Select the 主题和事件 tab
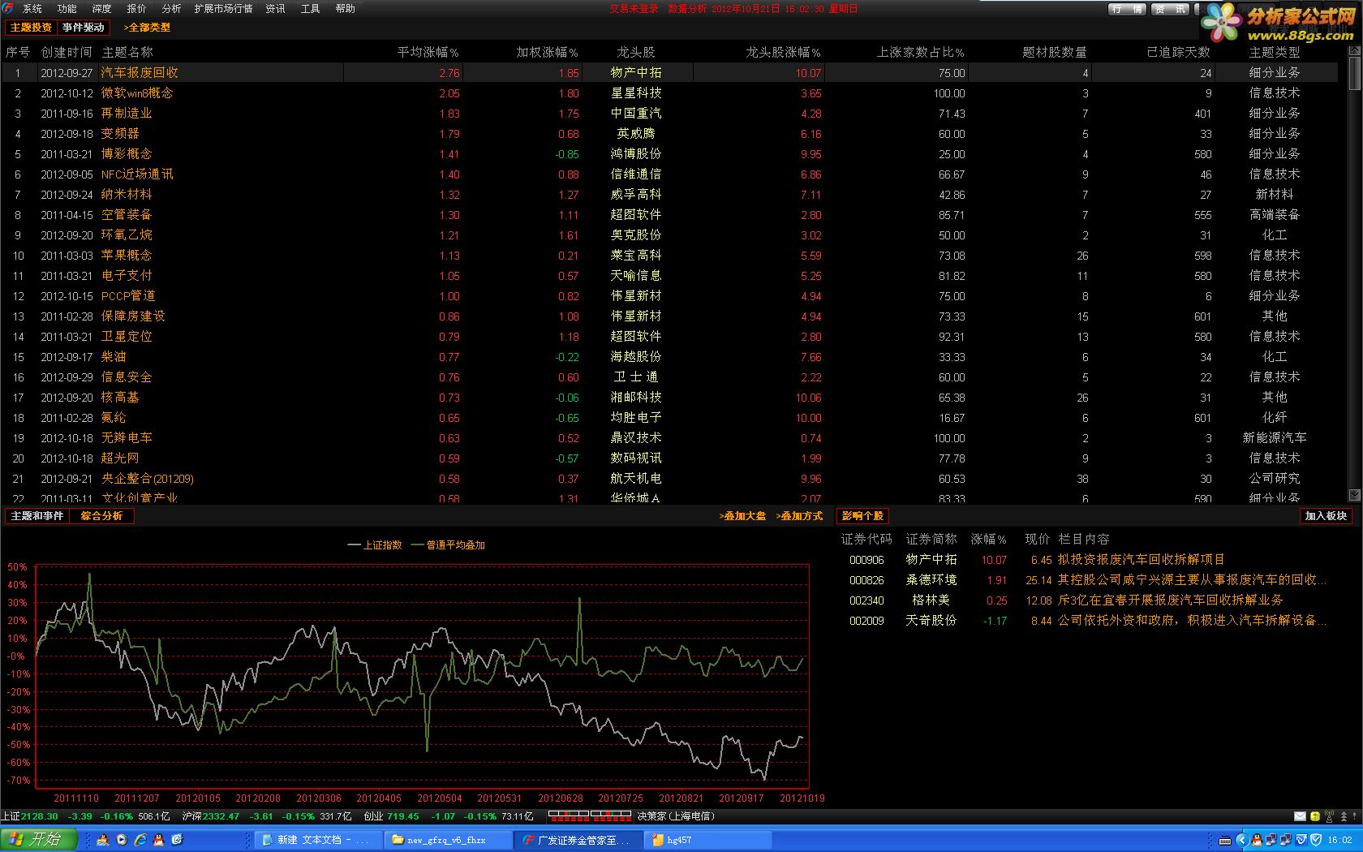Image resolution: width=1363 pixels, height=852 pixels. pos(37,516)
